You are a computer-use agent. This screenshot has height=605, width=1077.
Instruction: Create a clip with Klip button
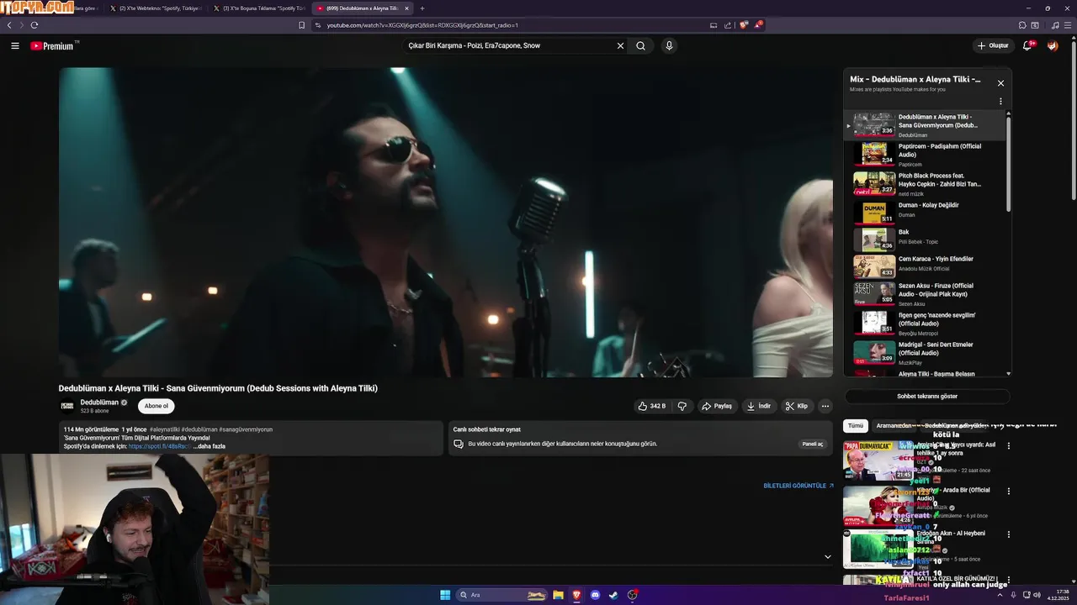point(796,406)
